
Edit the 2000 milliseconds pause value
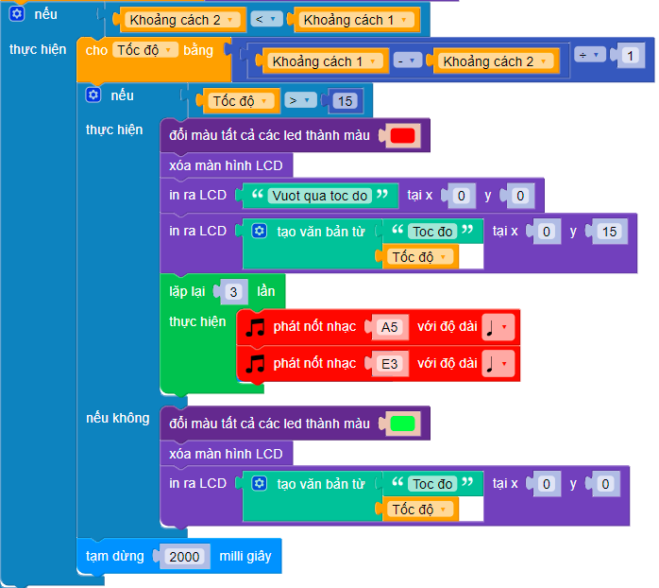point(183,557)
